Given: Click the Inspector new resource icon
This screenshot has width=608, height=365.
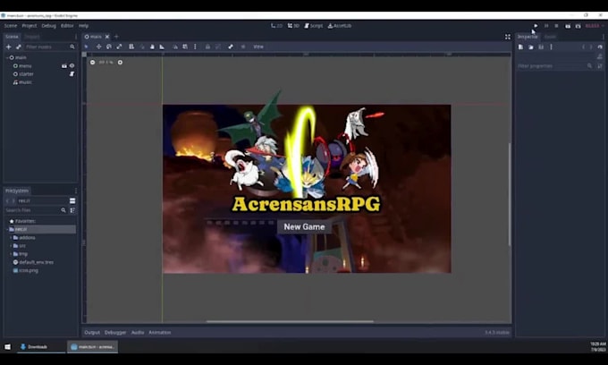Looking at the screenshot, I should pyautogui.click(x=520, y=47).
